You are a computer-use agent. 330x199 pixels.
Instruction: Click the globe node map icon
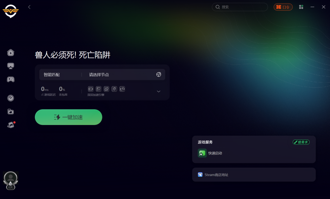coord(159,75)
